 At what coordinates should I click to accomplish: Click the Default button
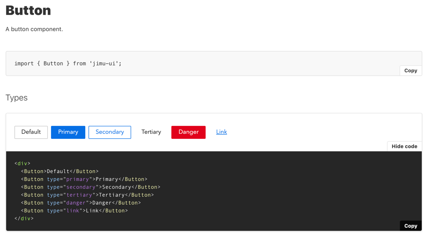click(x=31, y=132)
